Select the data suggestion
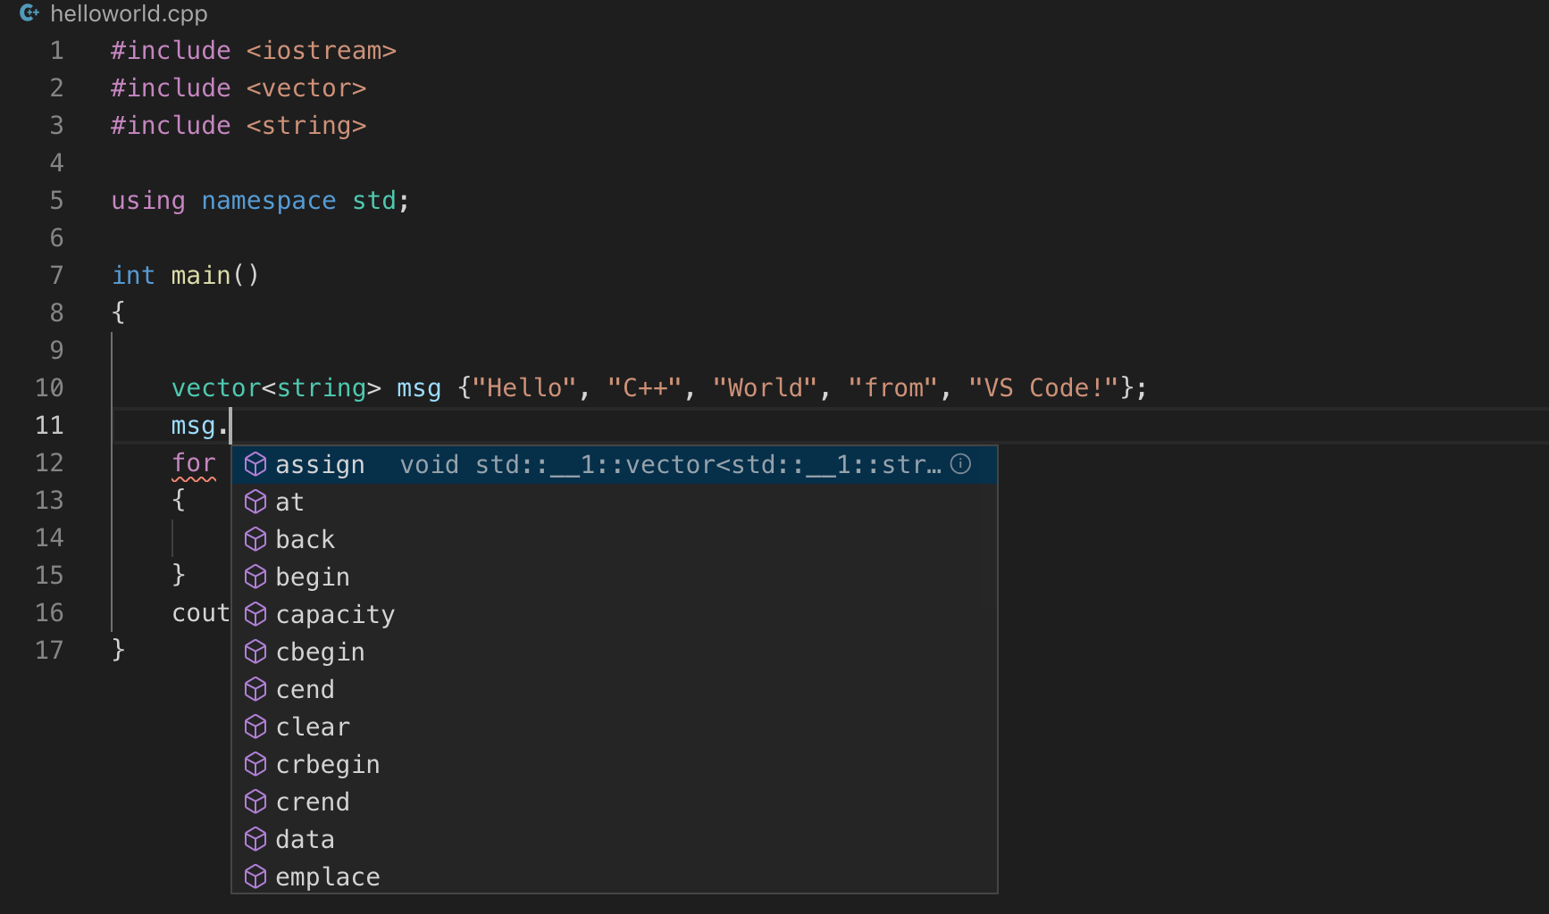The image size is (1549, 914). (615, 839)
